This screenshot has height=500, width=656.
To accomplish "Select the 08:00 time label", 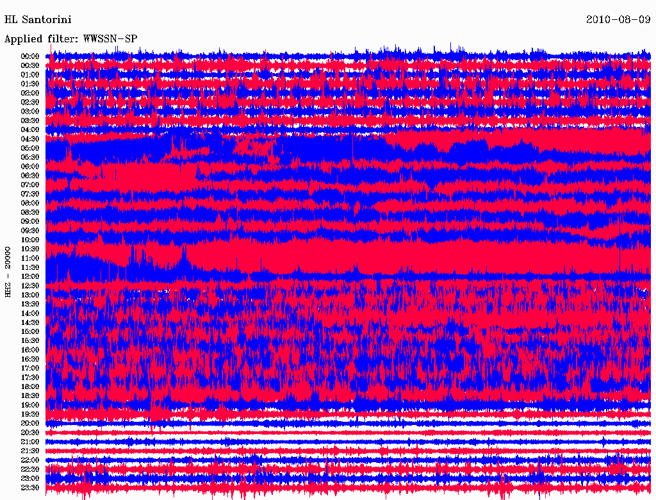I will 29,203.
